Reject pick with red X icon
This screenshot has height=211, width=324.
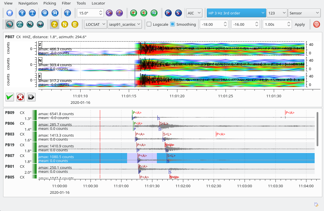click(20, 97)
